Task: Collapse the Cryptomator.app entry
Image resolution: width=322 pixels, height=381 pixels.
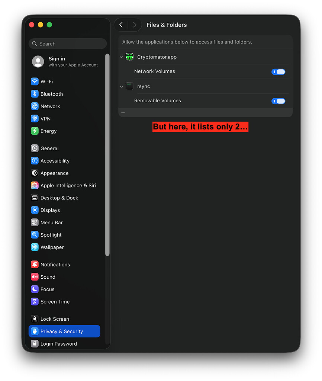Action: 122,57
